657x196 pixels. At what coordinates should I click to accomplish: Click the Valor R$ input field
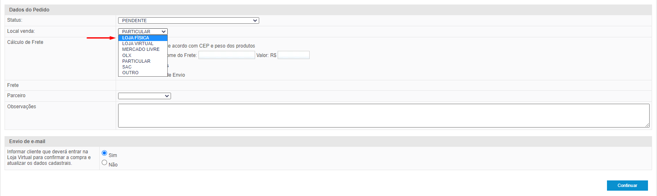click(293, 55)
